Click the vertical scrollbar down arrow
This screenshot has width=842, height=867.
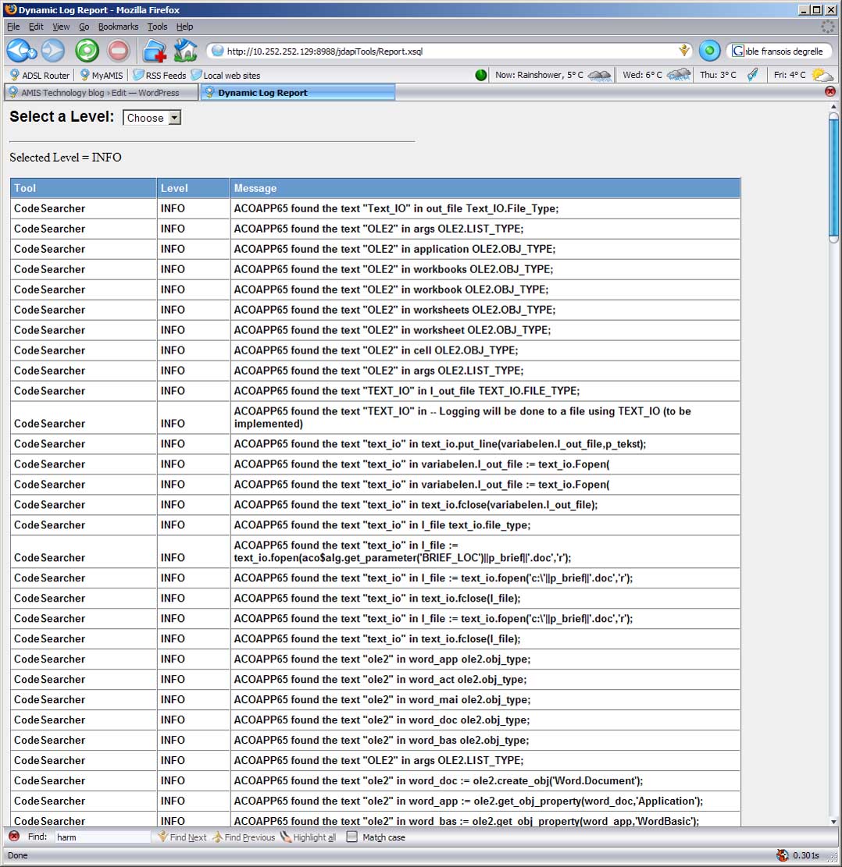(833, 821)
